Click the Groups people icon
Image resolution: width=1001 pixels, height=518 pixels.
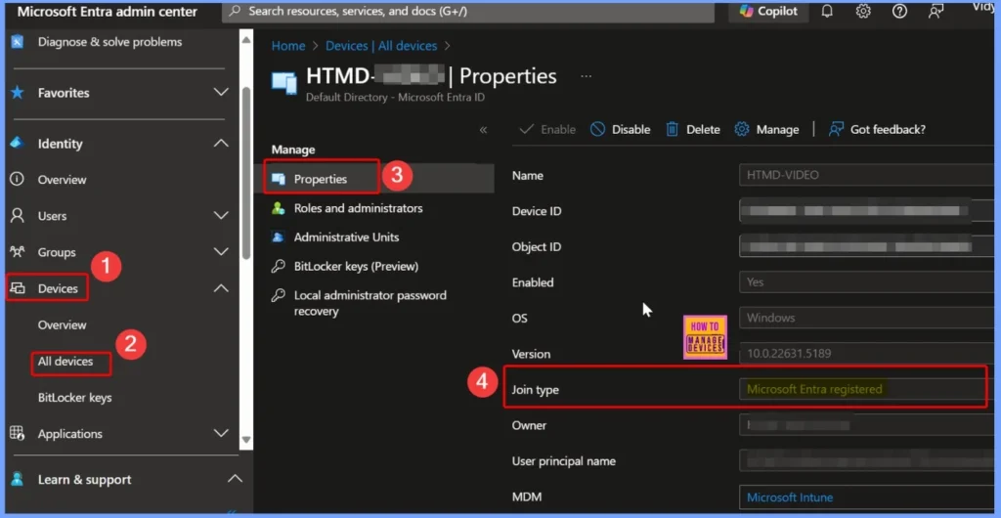click(18, 252)
